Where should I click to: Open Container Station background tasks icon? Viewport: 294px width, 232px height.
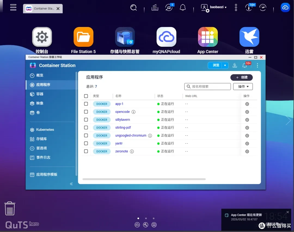point(235,65)
